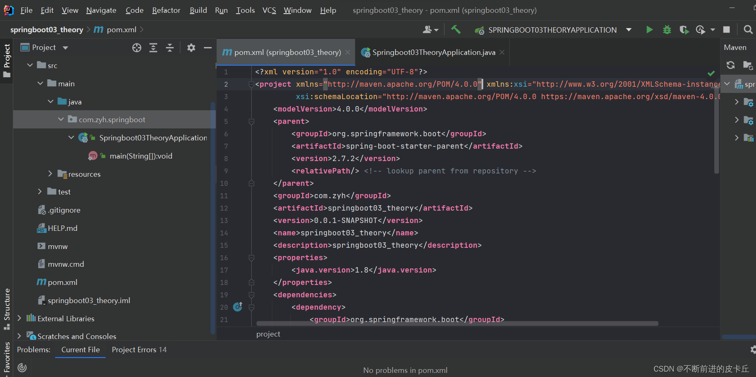Screen dimensions: 756x377
Task: Close Springboot03TheoryApplication.java tab
Action: (502, 52)
